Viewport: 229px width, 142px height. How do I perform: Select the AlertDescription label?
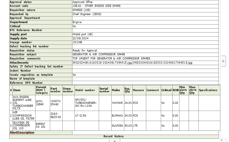coord(22,133)
